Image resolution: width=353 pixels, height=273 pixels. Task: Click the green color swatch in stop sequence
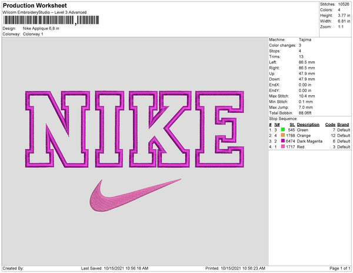pyautogui.click(x=283, y=129)
